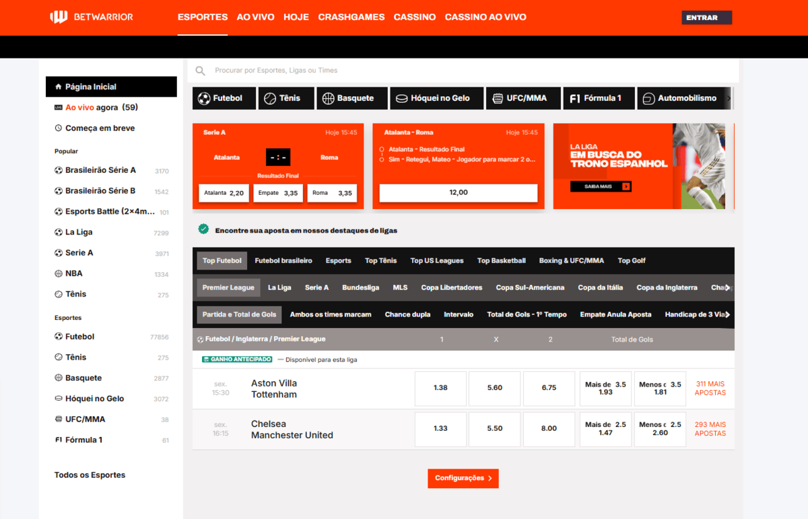
Task: Select Bundesliga league tab
Action: pyautogui.click(x=360, y=288)
